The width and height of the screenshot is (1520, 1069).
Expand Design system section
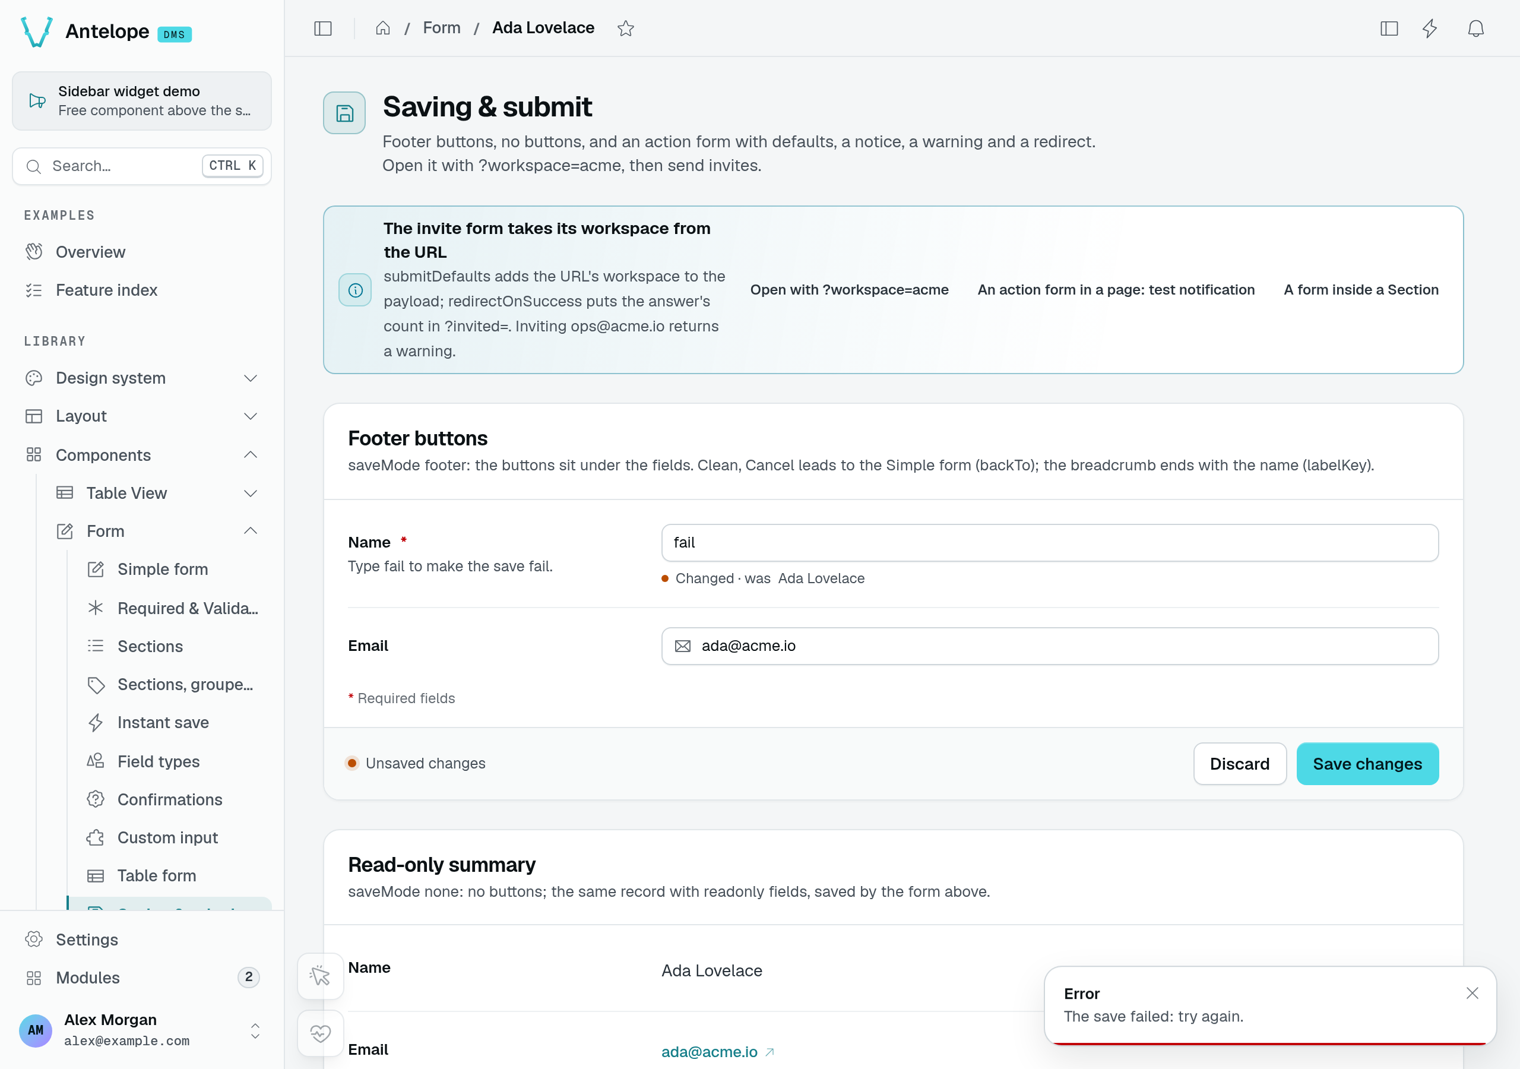tap(142, 378)
